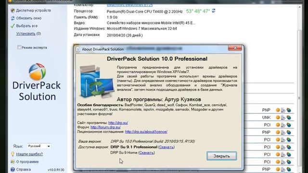Click the Mobile Intel(R) 45 video adapter text
Image resolution: width=308 pixels, height=173 pixels.
click(x=151, y=23)
